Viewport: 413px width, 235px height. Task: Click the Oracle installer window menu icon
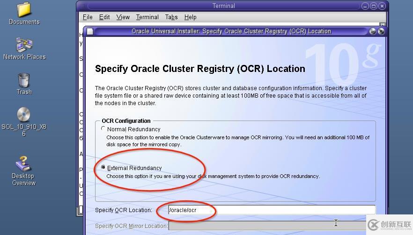click(90, 32)
